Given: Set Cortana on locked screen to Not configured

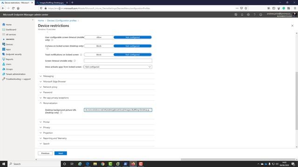Looking at the screenshot, I should (132, 46).
